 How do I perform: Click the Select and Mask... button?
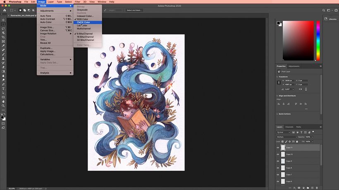[134, 10]
